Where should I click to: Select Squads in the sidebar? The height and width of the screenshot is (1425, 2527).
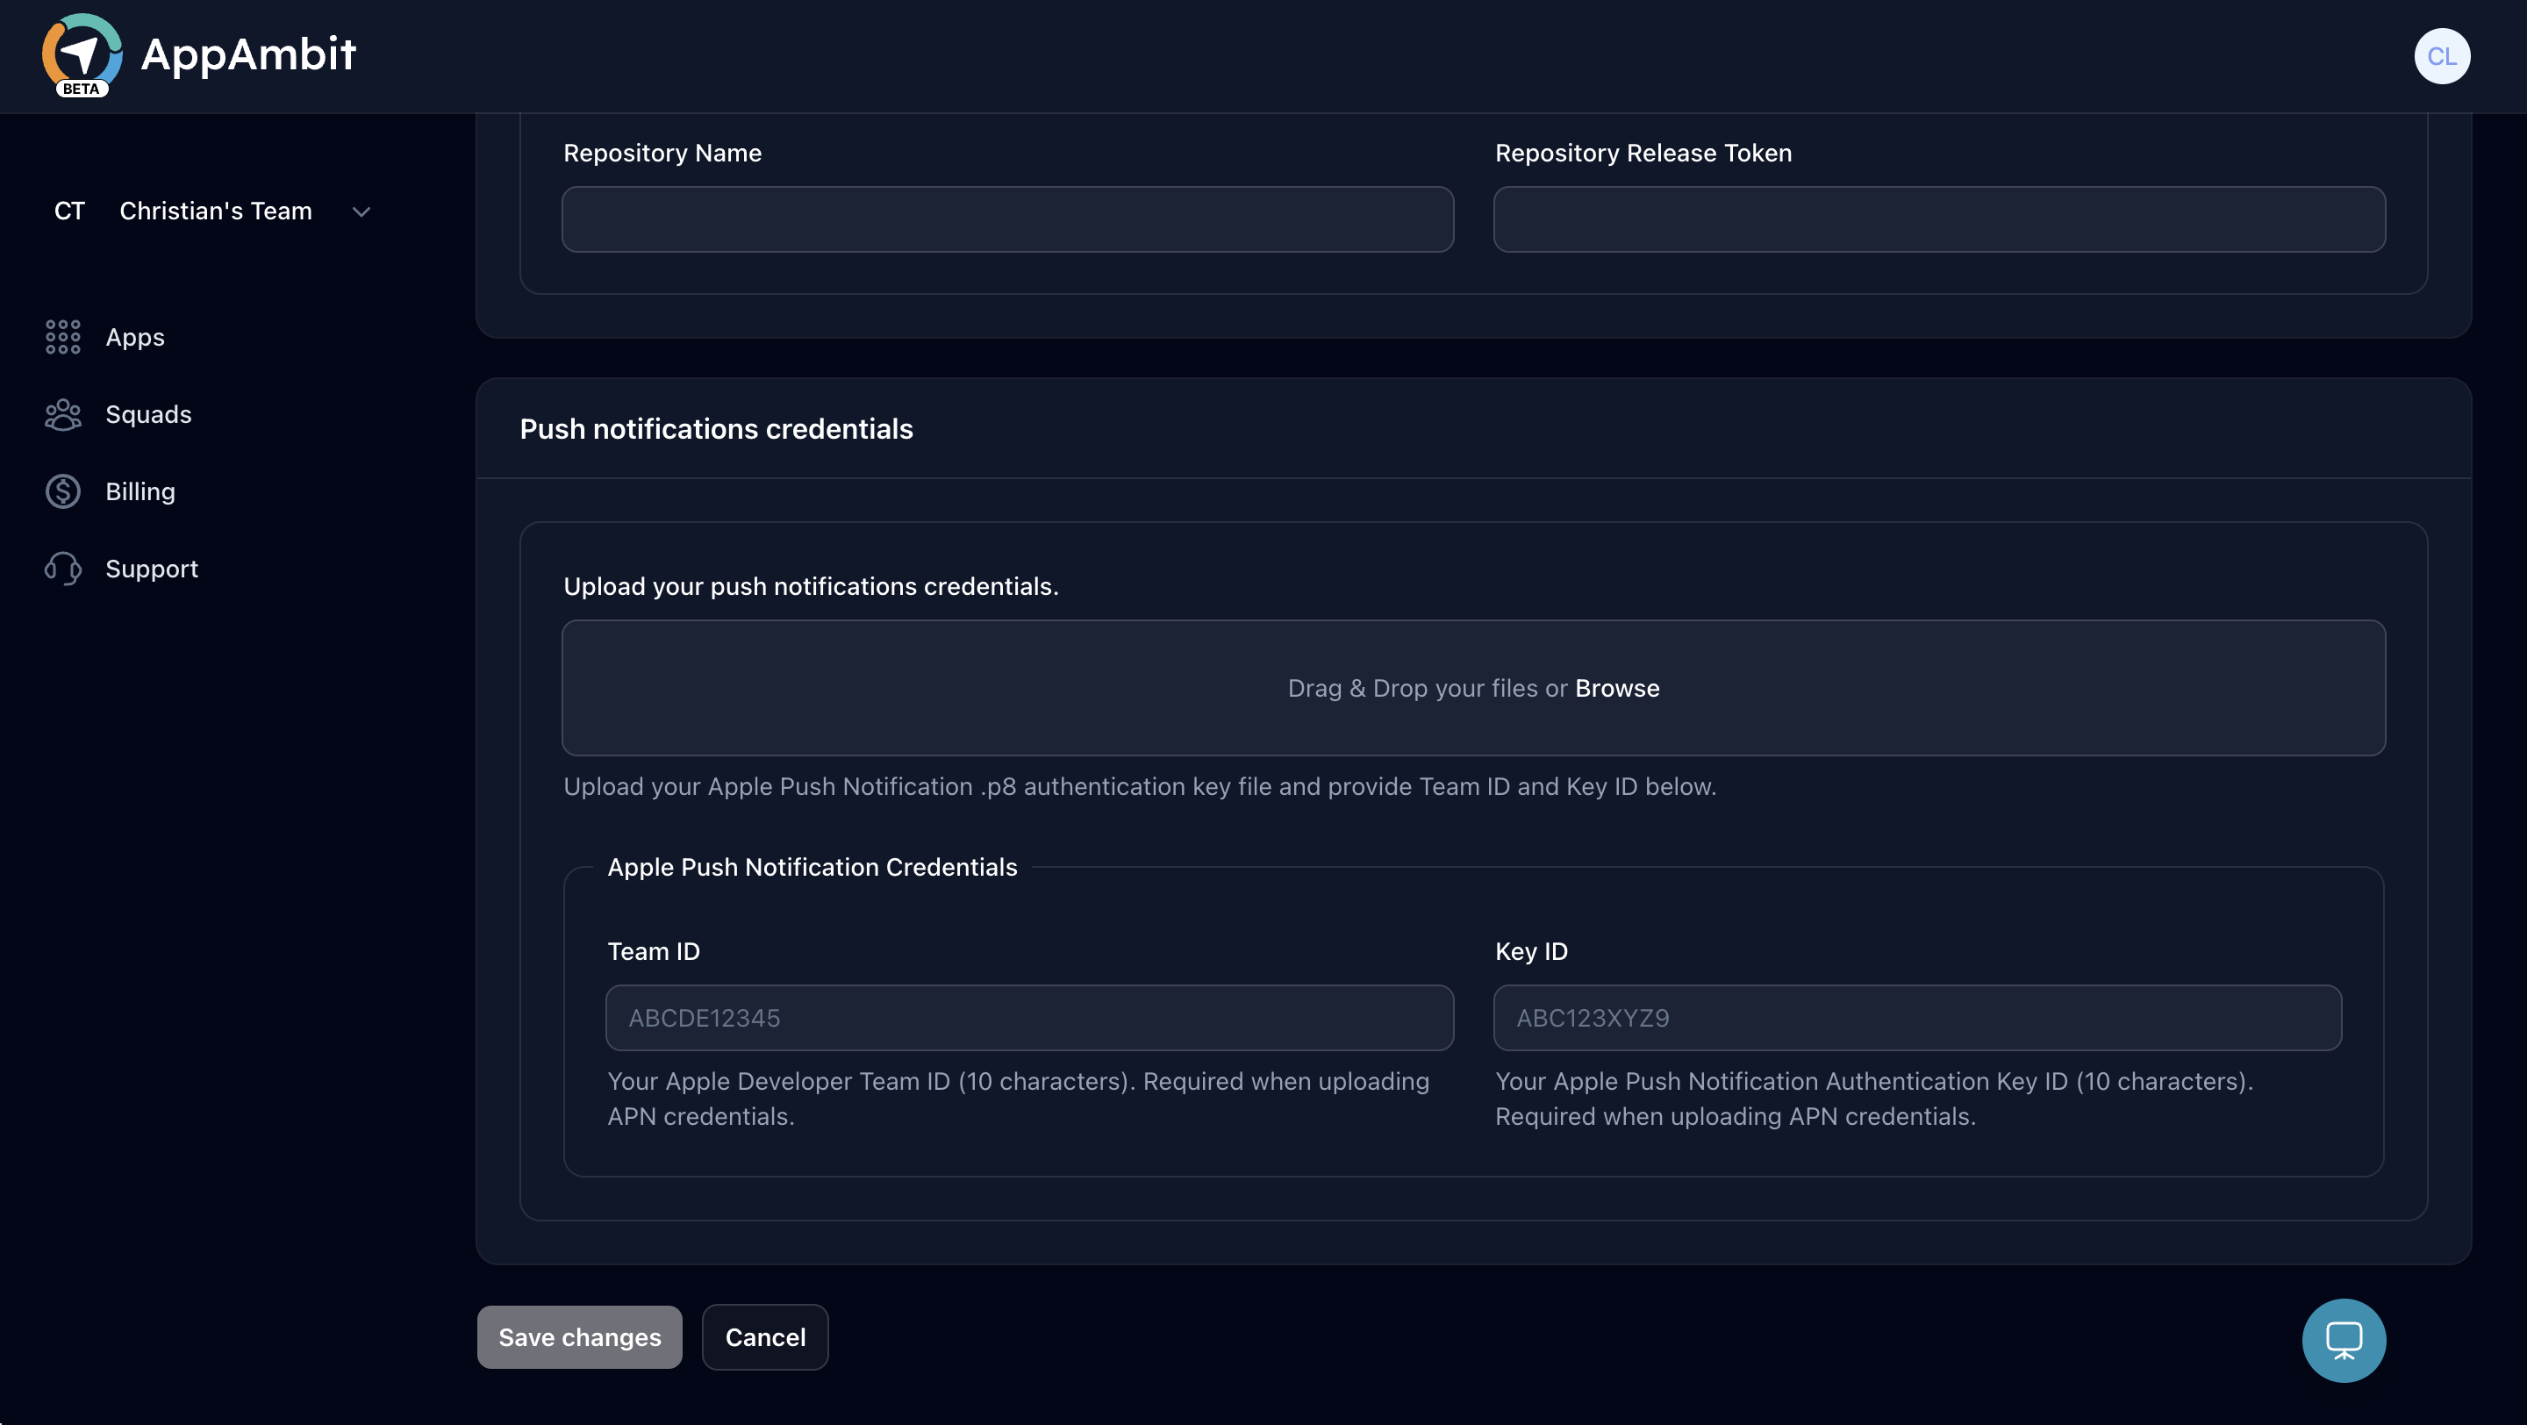[x=148, y=414]
